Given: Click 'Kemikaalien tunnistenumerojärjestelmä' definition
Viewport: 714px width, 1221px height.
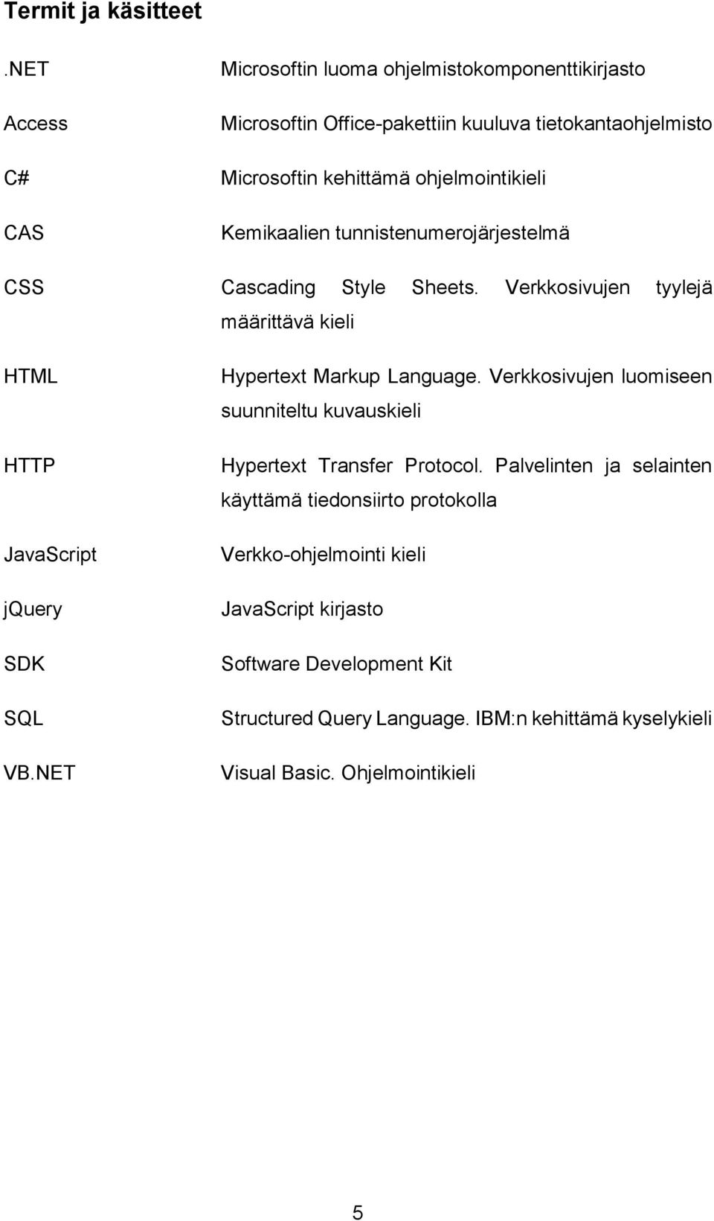Looking at the screenshot, I should [395, 232].
